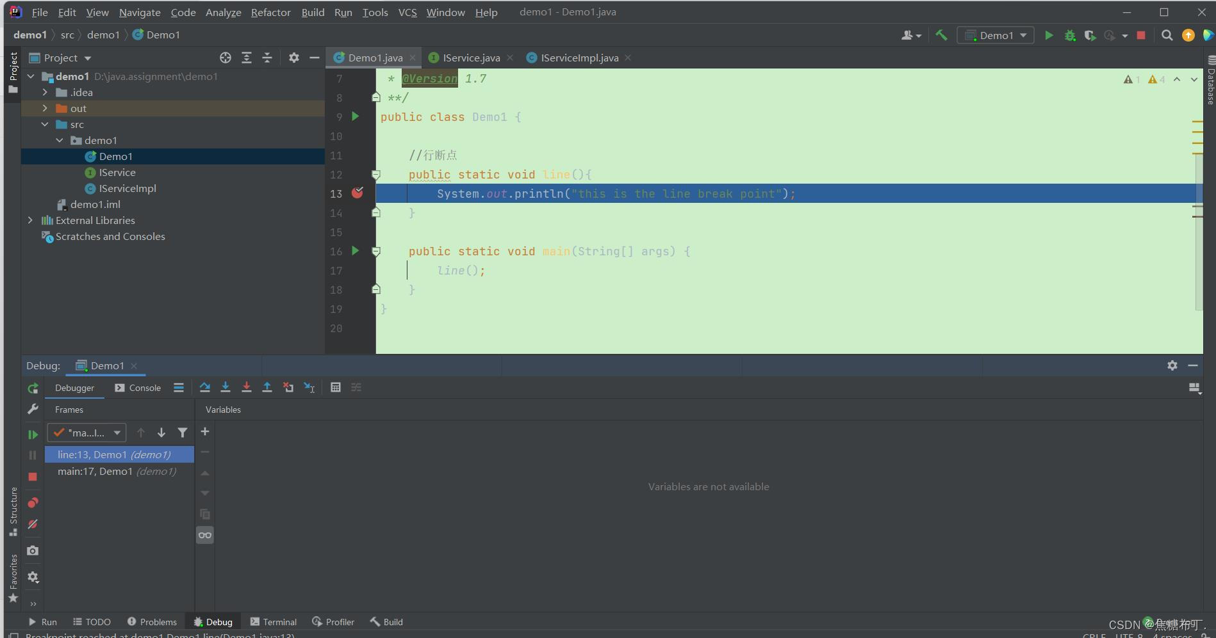
Task: View breakpoints double red circles icon
Action: [33, 502]
